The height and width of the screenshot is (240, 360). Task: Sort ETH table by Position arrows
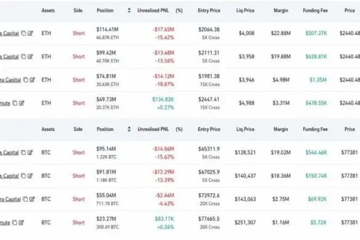click(x=129, y=10)
